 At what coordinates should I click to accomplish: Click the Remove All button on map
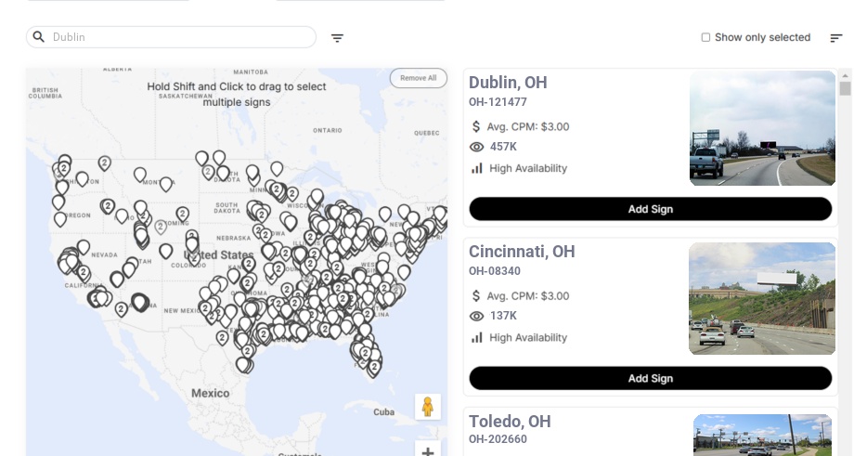[x=418, y=78]
